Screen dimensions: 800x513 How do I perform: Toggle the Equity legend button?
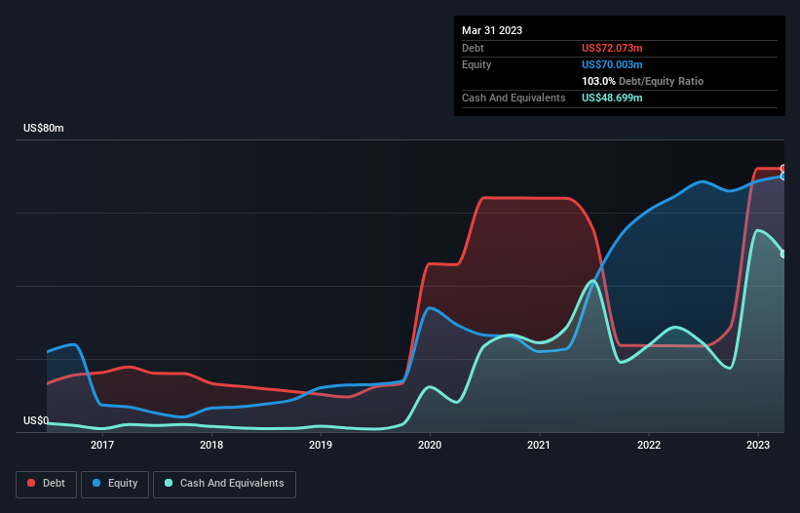(115, 484)
